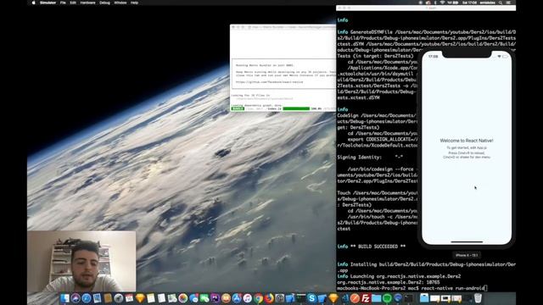Launch Siri from the dock
The height and width of the screenshot is (305, 543).
[76, 298]
